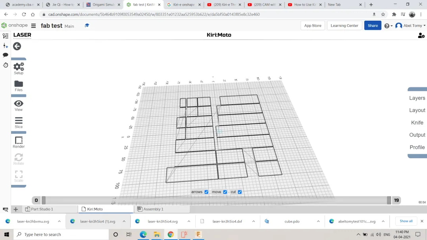Viewport: 427px width, 240px height.
Task: Click the graduation cap education icon
Action: coord(87,25)
